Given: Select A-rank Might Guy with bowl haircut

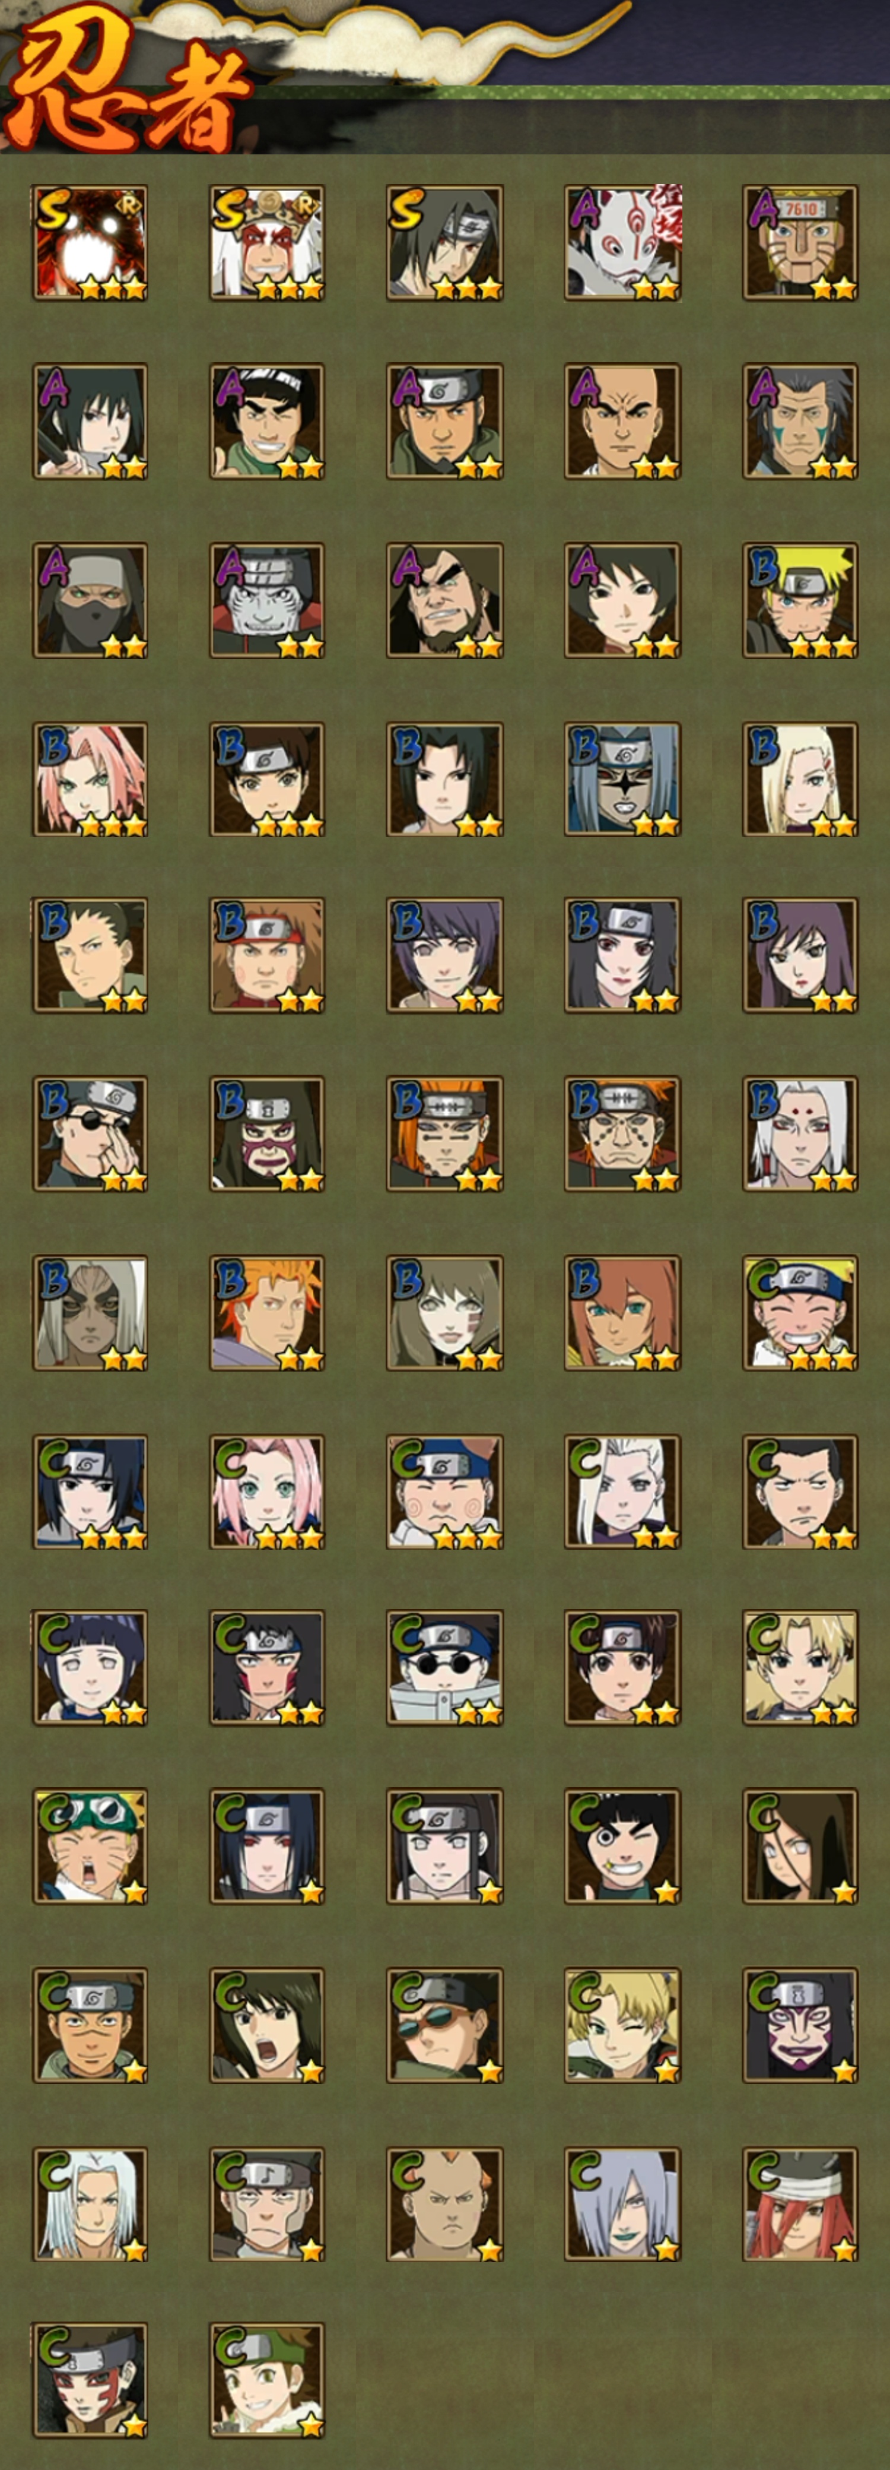Looking at the screenshot, I should (x=267, y=422).
